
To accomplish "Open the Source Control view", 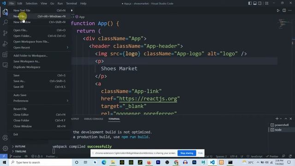I will pyautogui.click(x=5, y=33).
